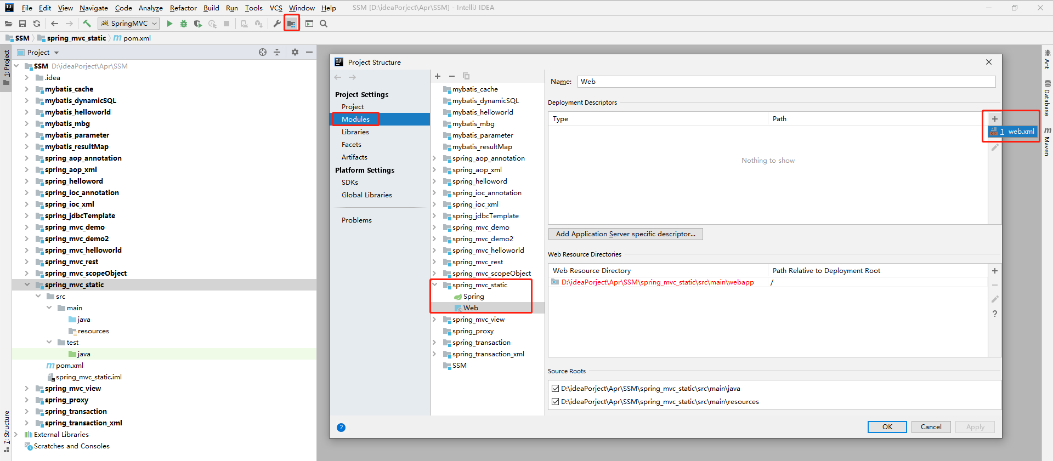Open Problems in Project Structure sidebar

(x=356, y=220)
